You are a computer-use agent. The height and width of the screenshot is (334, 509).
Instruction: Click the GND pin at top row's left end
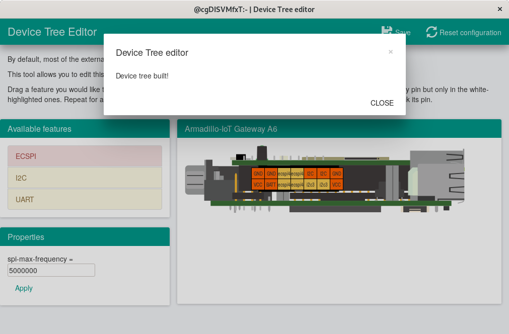coord(258,174)
